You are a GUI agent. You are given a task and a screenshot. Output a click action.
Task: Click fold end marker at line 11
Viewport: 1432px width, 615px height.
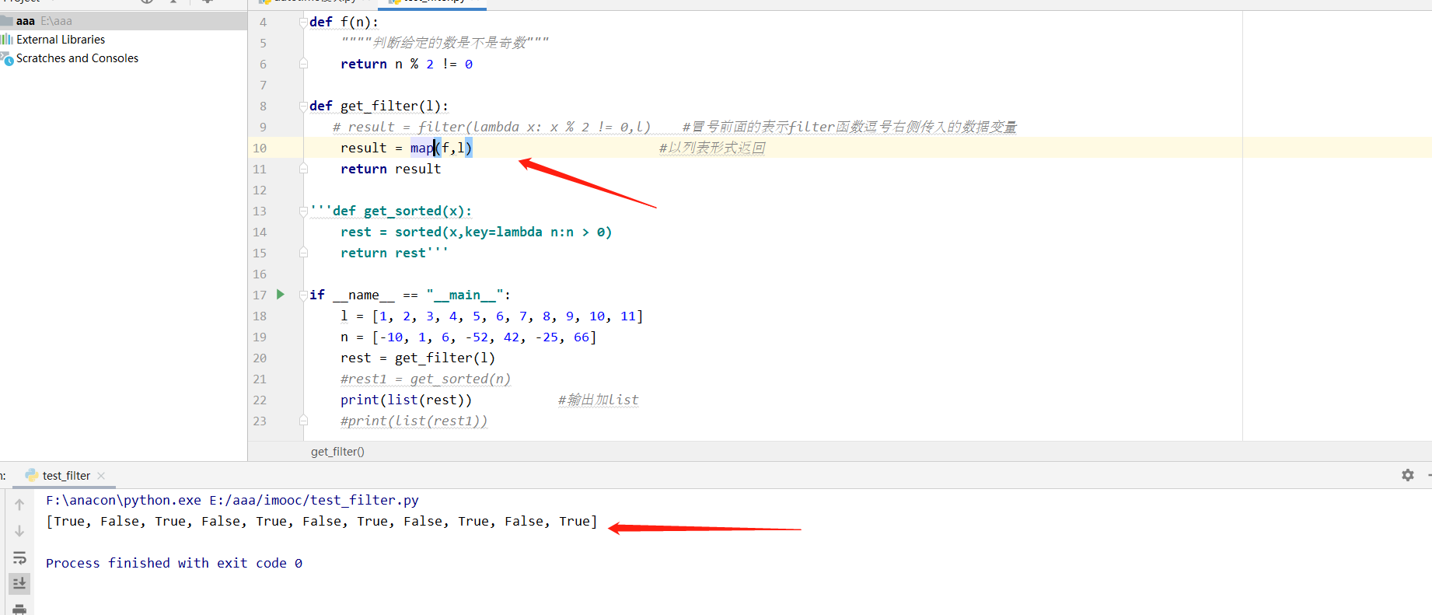point(303,169)
